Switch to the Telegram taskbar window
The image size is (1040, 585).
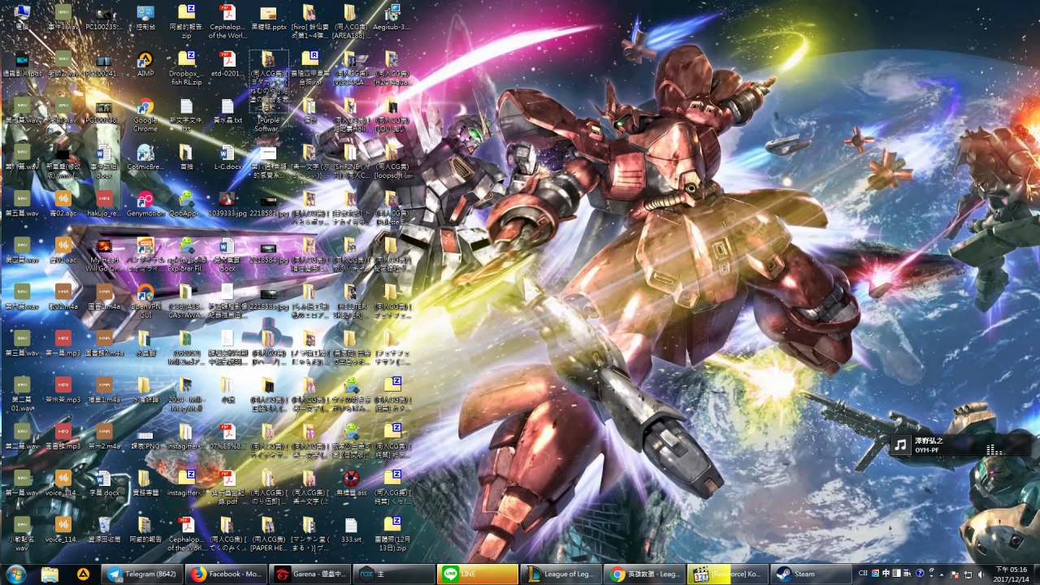[141, 574]
